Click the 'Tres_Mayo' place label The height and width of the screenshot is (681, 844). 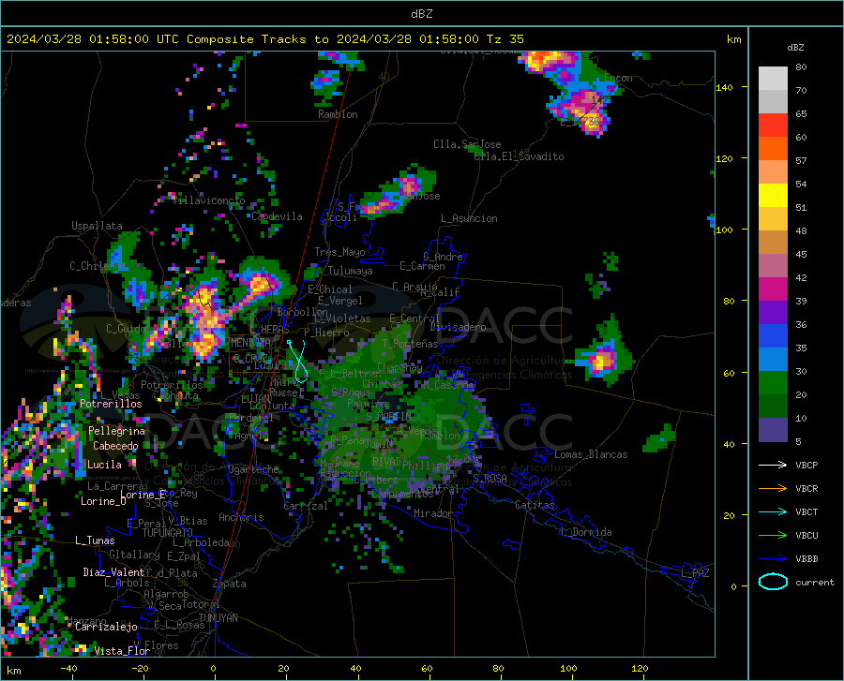point(339,252)
